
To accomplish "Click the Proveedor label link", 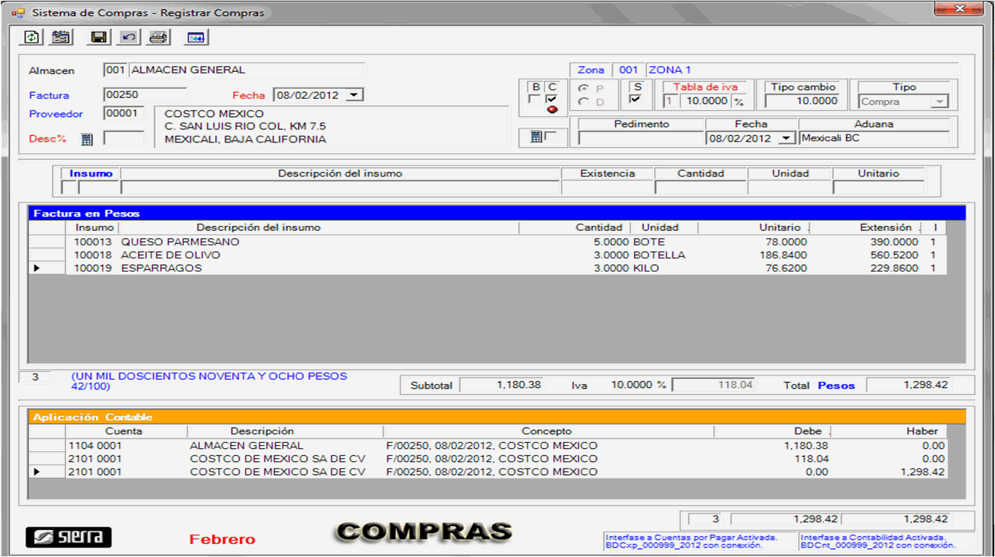I will coord(56,114).
